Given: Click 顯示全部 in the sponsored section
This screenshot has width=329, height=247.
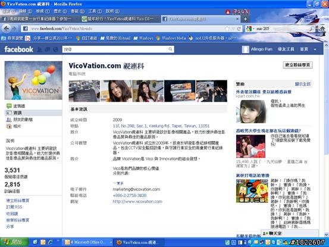Looking at the screenshot, I should [303, 84].
